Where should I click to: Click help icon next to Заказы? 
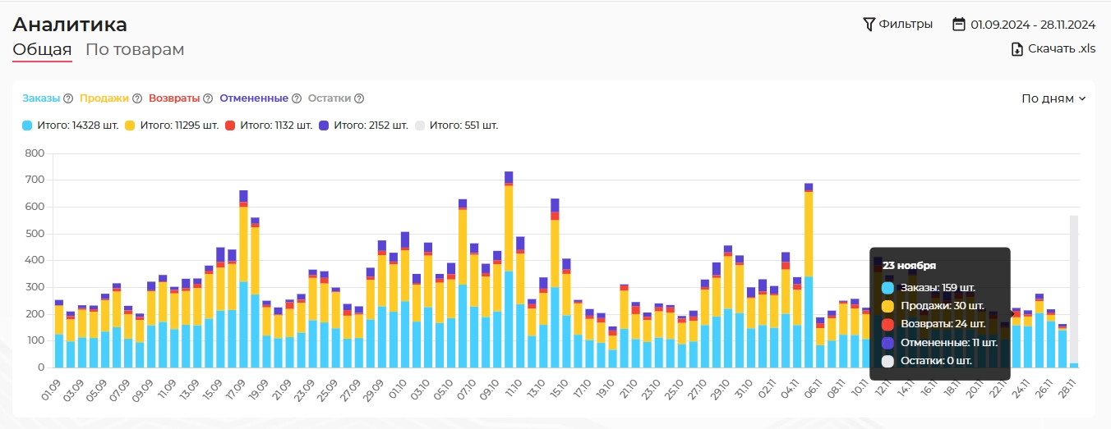click(x=68, y=98)
